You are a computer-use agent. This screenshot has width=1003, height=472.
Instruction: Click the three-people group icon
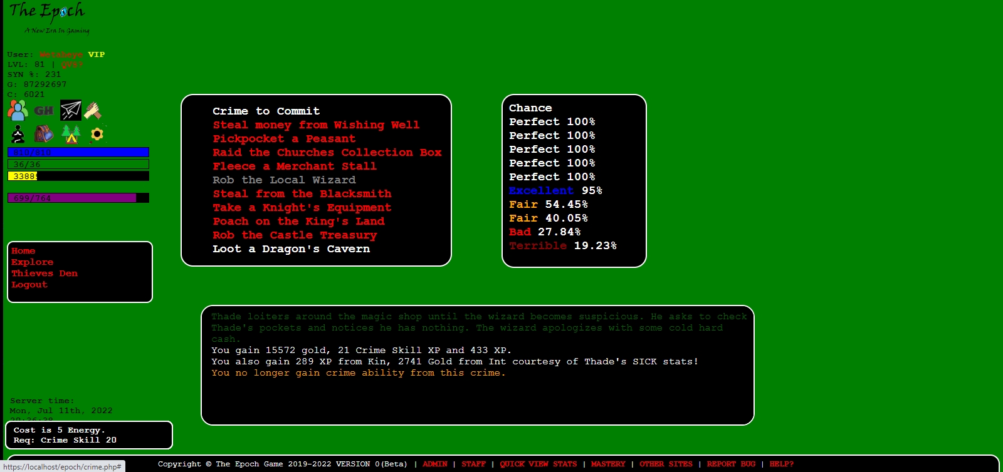pos(18,111)
